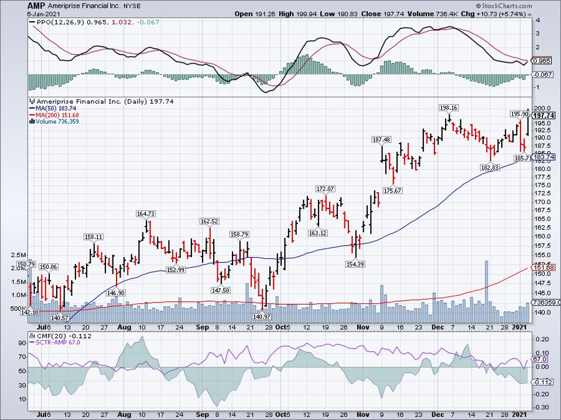Screen dimensions: 561x420
Task: Click the MA(200) 151.68 legend text
Action: (x=57, y=115)
